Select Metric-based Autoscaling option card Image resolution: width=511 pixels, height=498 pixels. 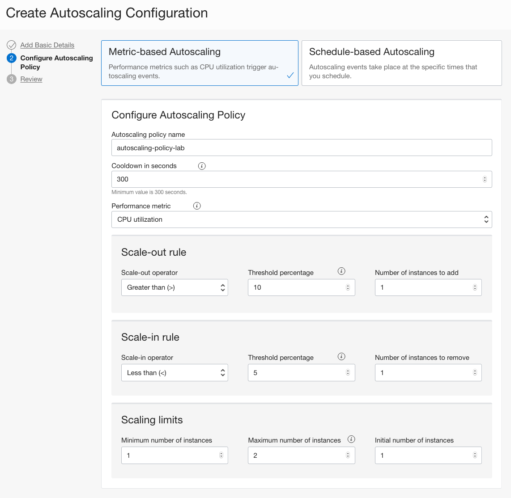pyautogui.click(x=200, y=63)
